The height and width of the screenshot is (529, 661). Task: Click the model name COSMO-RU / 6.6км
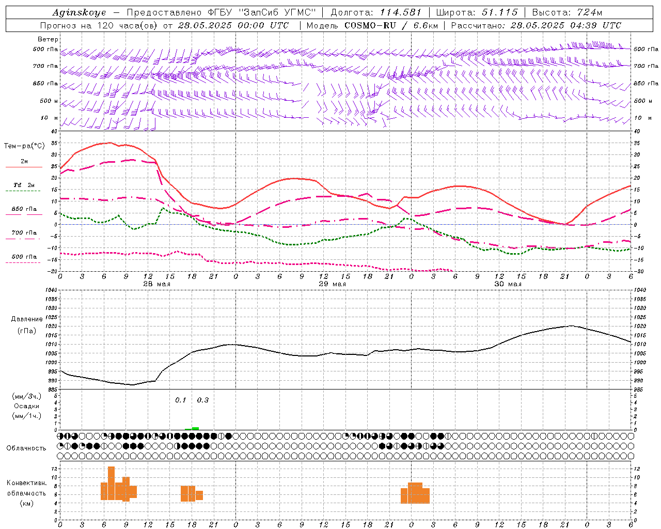(x=391, y=25)
